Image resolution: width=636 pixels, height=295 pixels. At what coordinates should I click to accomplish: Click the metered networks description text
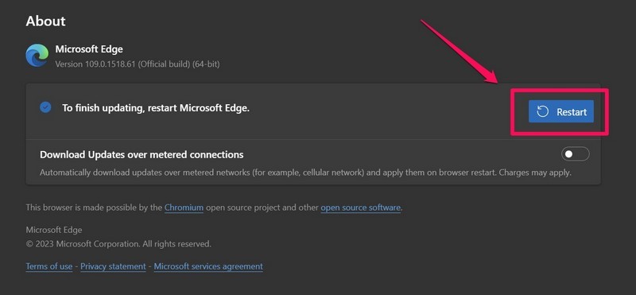point(305,173)
